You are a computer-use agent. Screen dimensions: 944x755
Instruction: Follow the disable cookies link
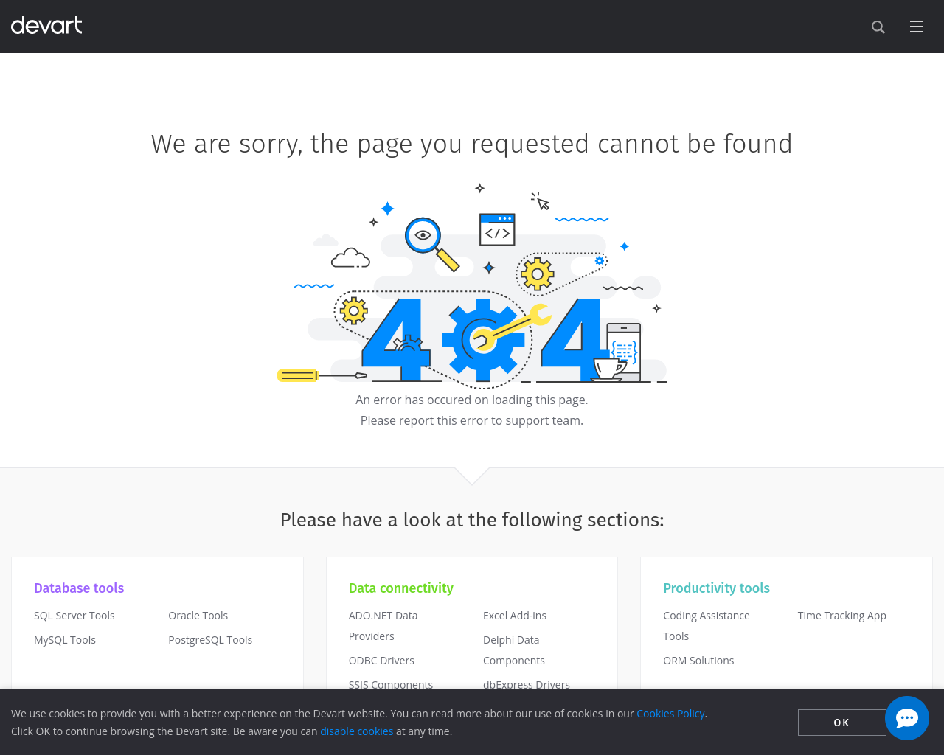356,731
